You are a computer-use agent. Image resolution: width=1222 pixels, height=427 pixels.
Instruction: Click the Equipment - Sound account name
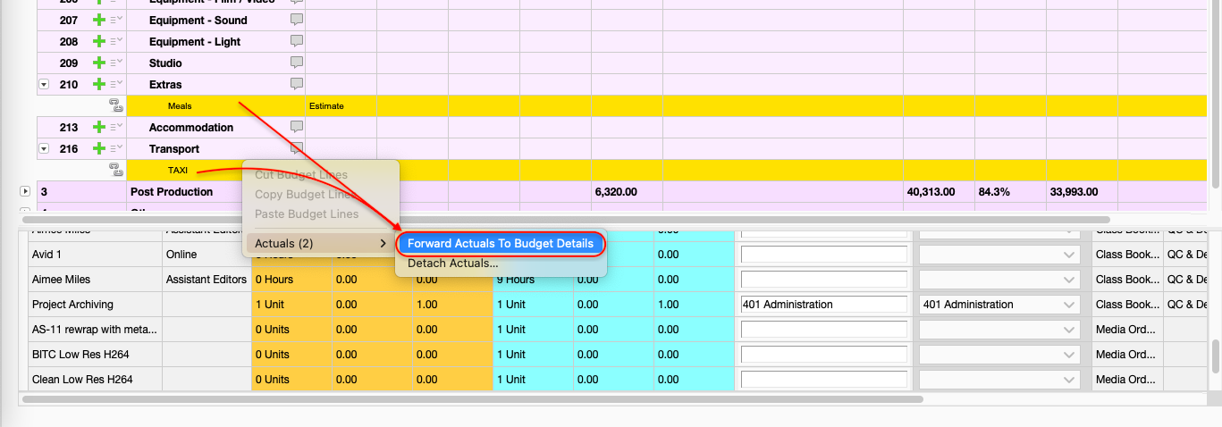[x=198, y=20]
